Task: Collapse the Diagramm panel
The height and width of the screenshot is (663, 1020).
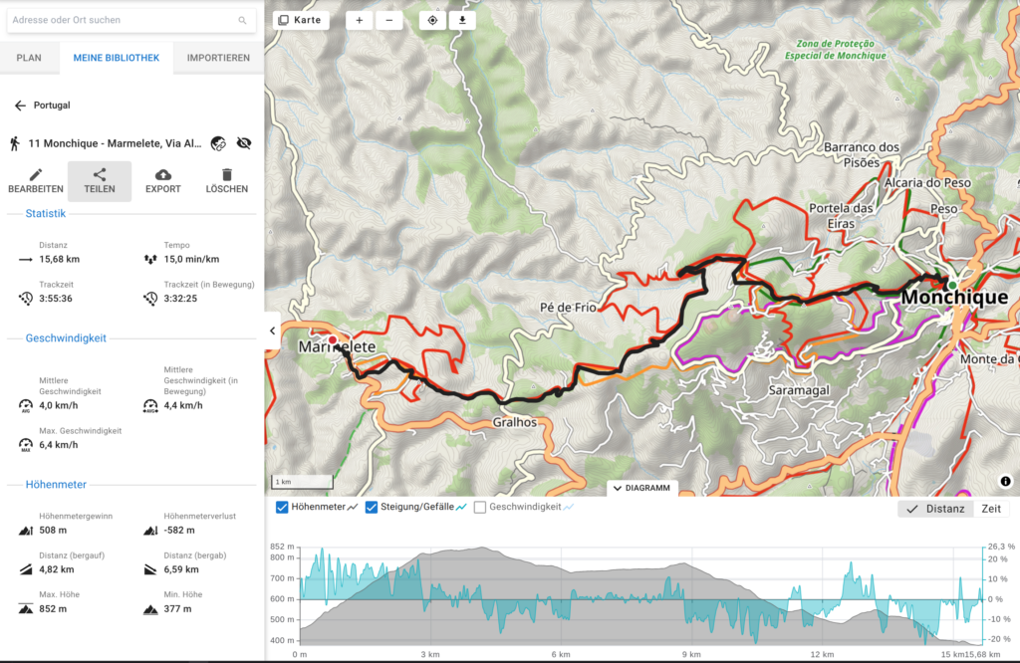Action: [x=642, y=488]
